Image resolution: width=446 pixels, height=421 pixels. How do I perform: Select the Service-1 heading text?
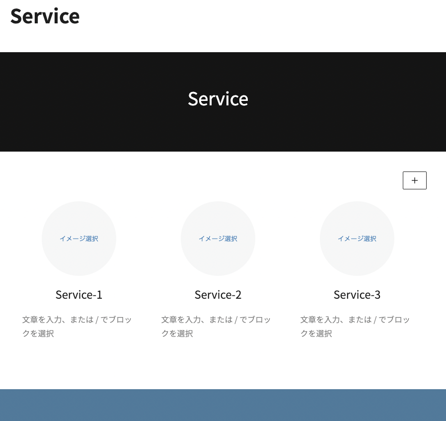[79, 295]
